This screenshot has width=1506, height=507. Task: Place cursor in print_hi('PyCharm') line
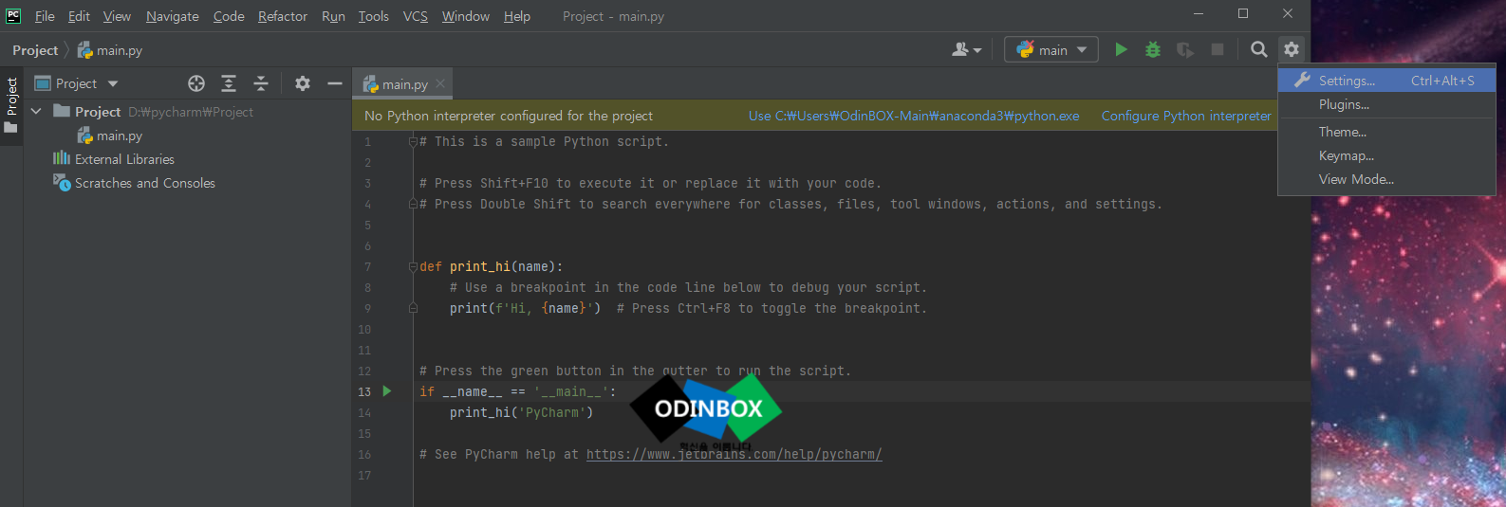(x=521, y=412)
